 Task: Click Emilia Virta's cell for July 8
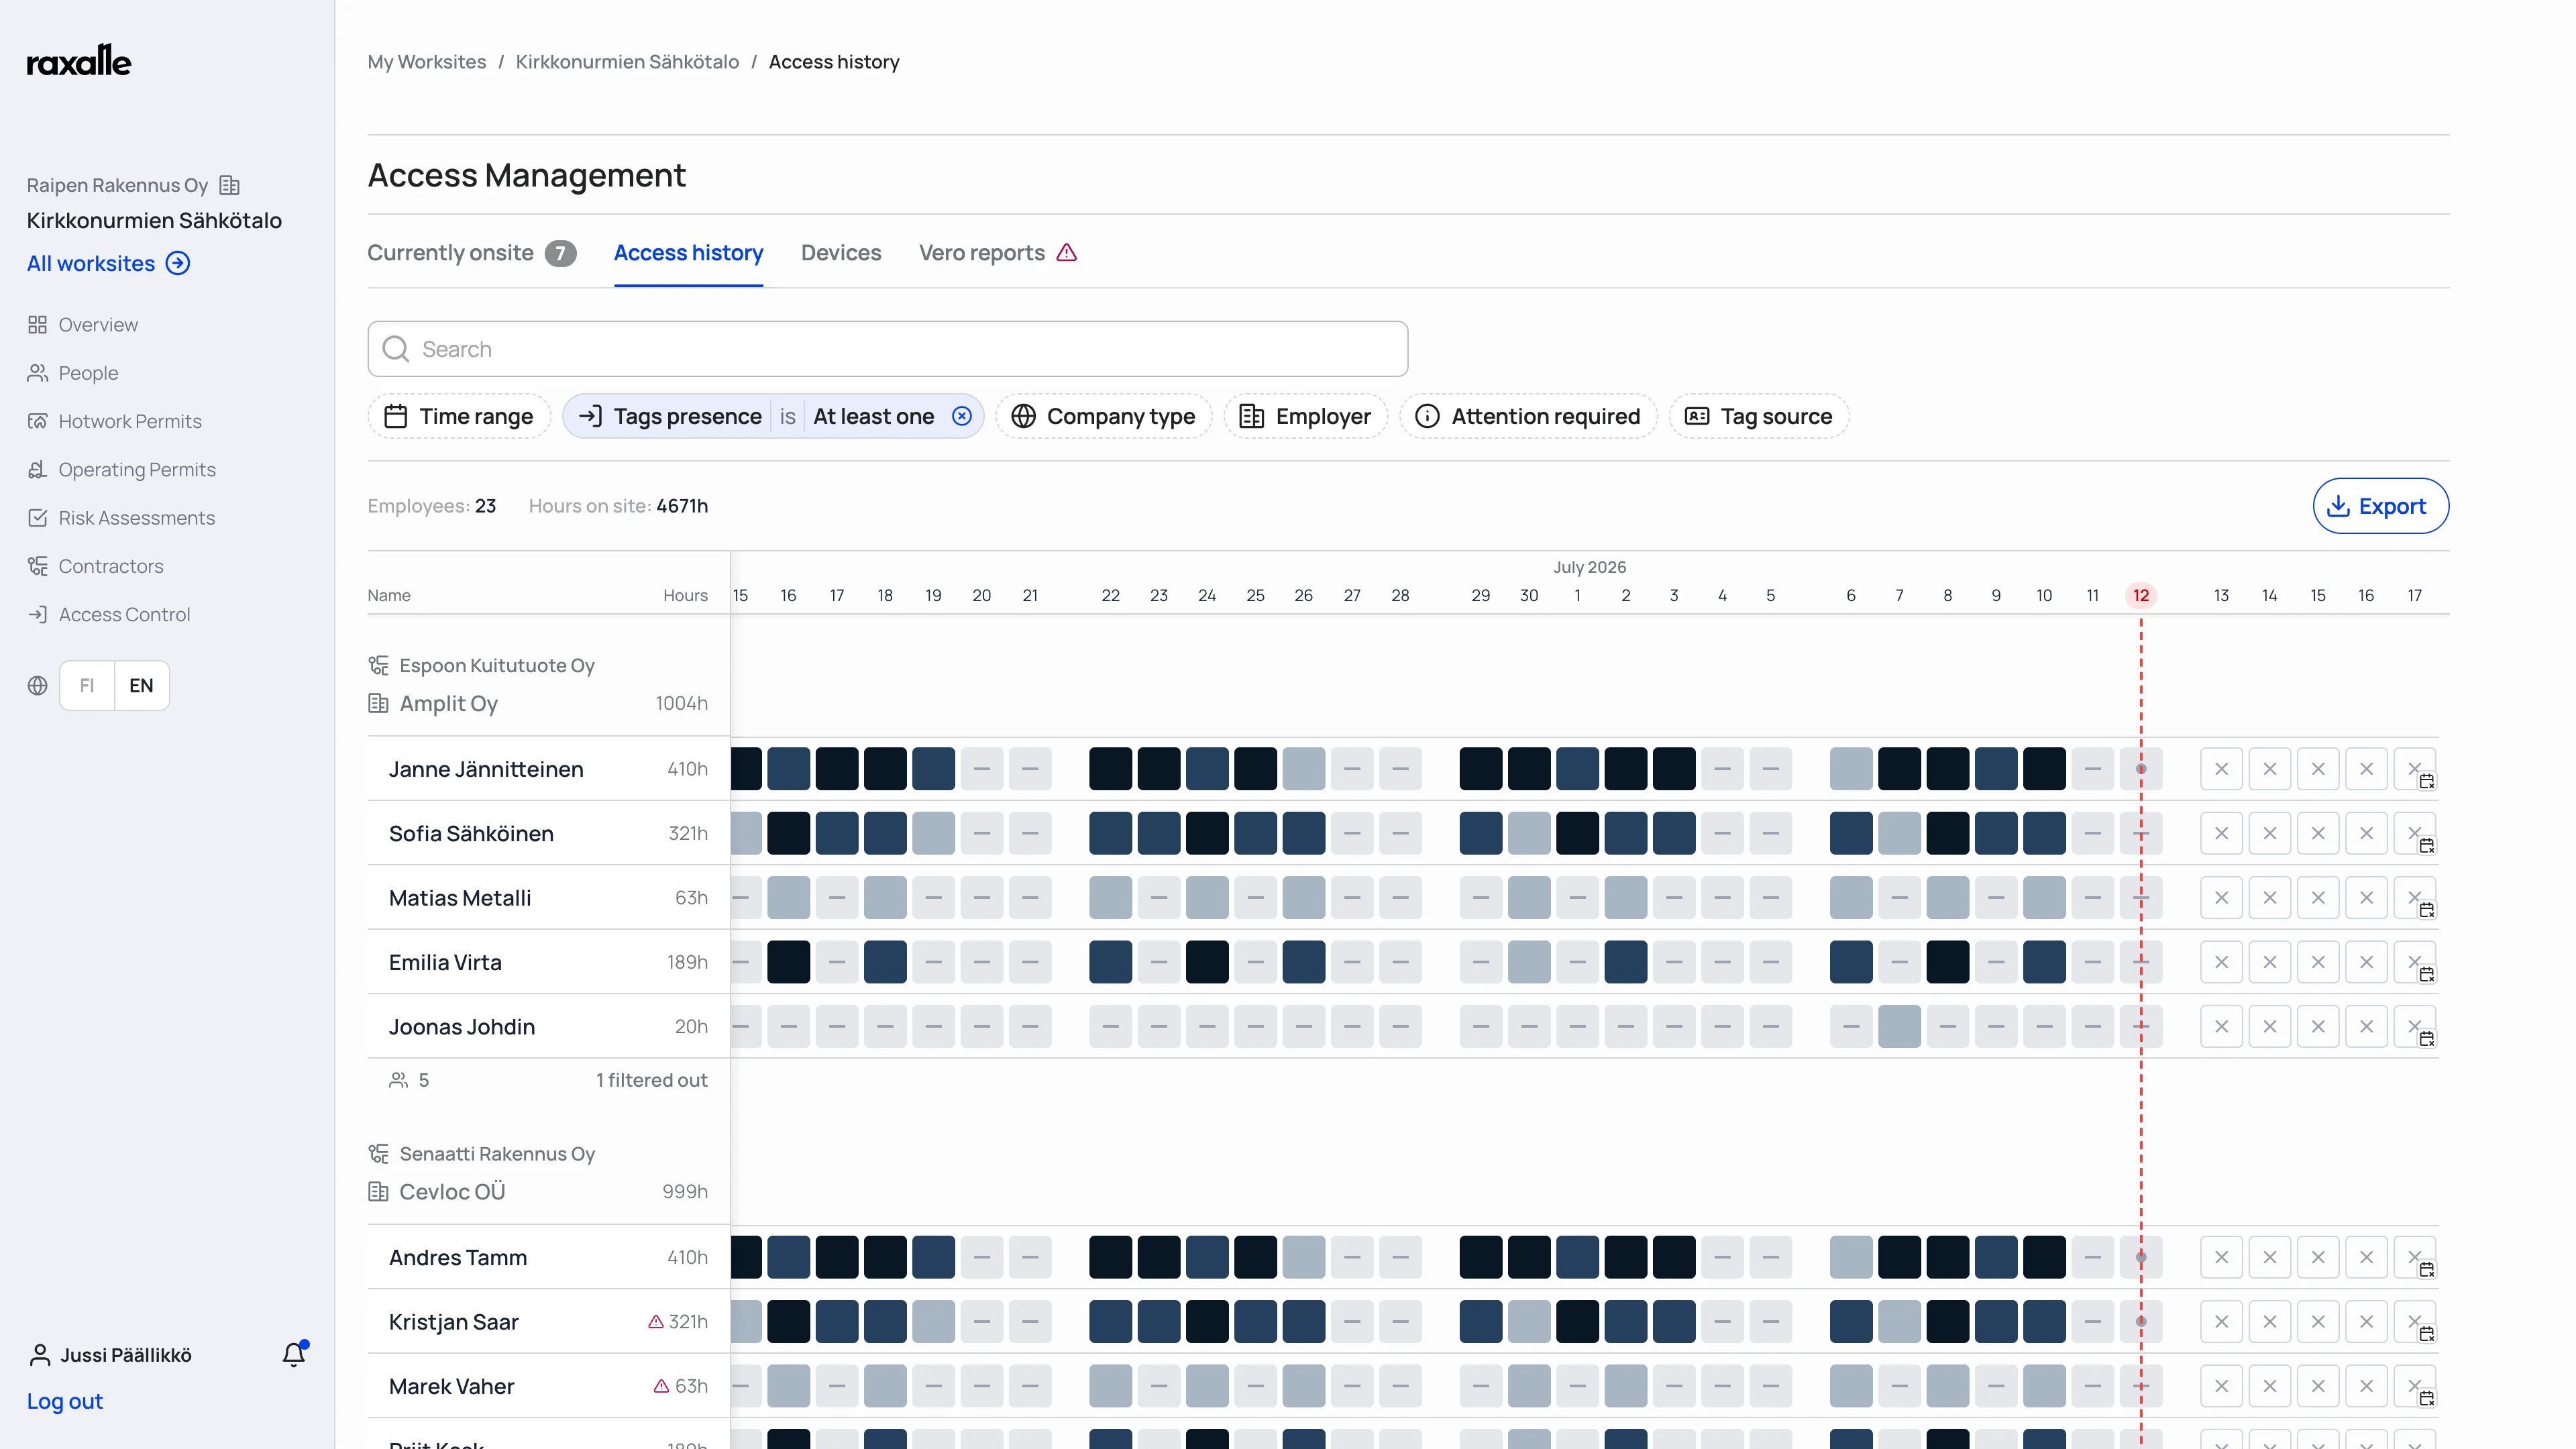[1947, 962]
